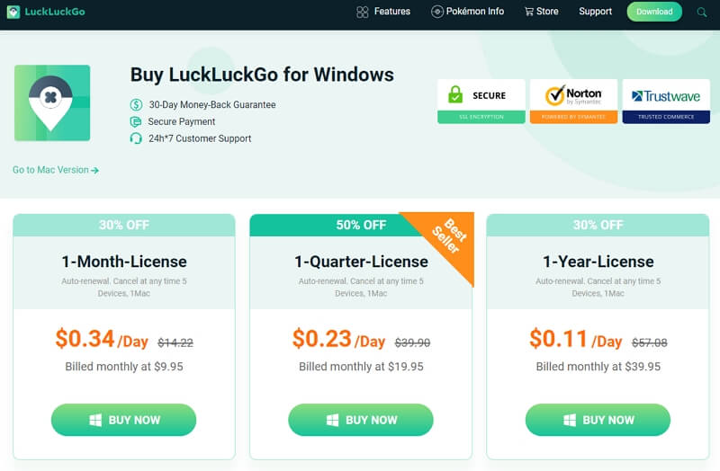720x471 pixels.
Task: Click 'Billed monthly at $9.95' text
Action: click(x=124, y=367)
